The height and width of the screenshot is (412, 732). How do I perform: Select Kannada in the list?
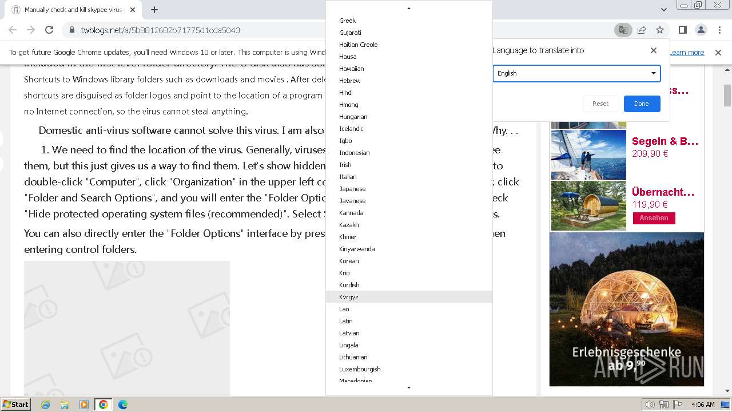pyautogui.click(x=409, y=213)
